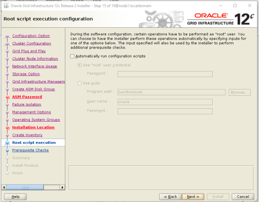The height and width of the screenshot is (202, 259).
Task: Go back with the Back button
Action: pos(170,197)
